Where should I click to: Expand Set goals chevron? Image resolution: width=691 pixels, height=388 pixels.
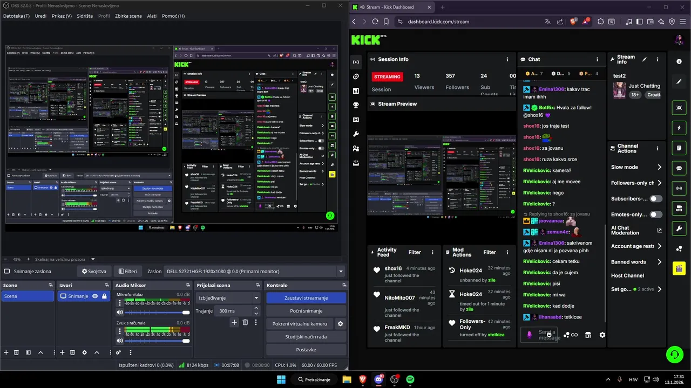tap(659, 289)
